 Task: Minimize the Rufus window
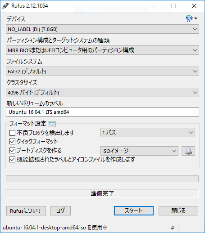[x=153, y=6]
